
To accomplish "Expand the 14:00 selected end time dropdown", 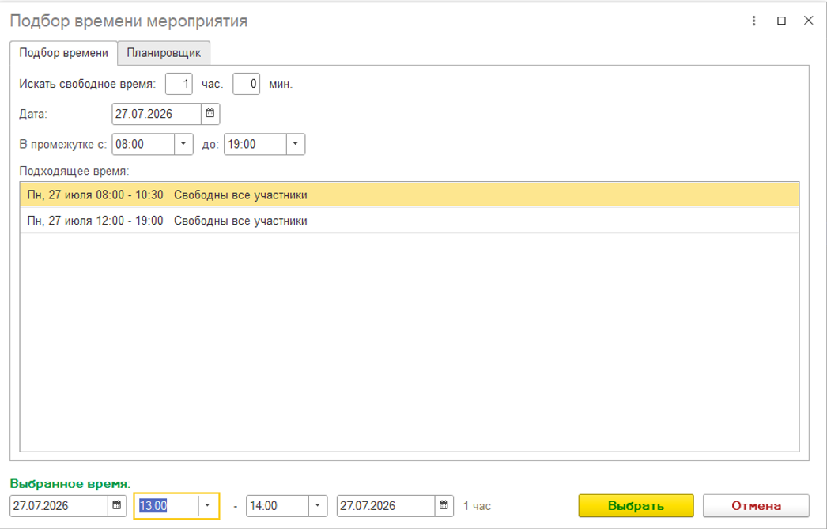I will (318, 506).
